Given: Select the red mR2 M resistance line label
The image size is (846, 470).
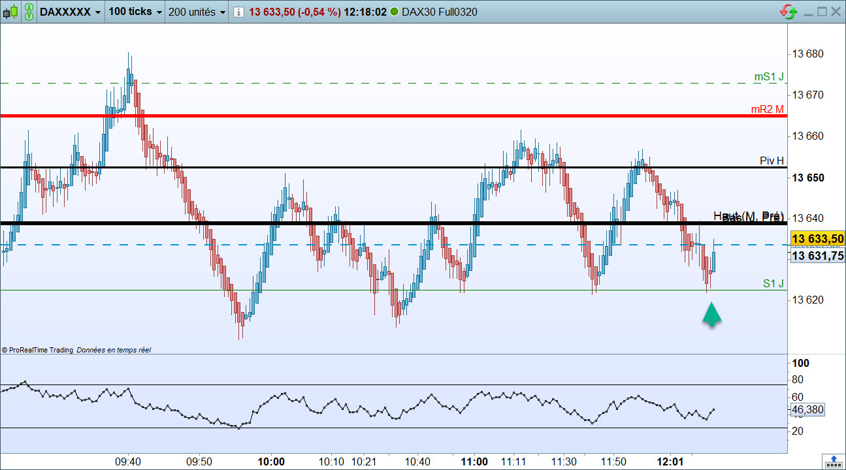Looking at the screenshot, I should 767,110.
